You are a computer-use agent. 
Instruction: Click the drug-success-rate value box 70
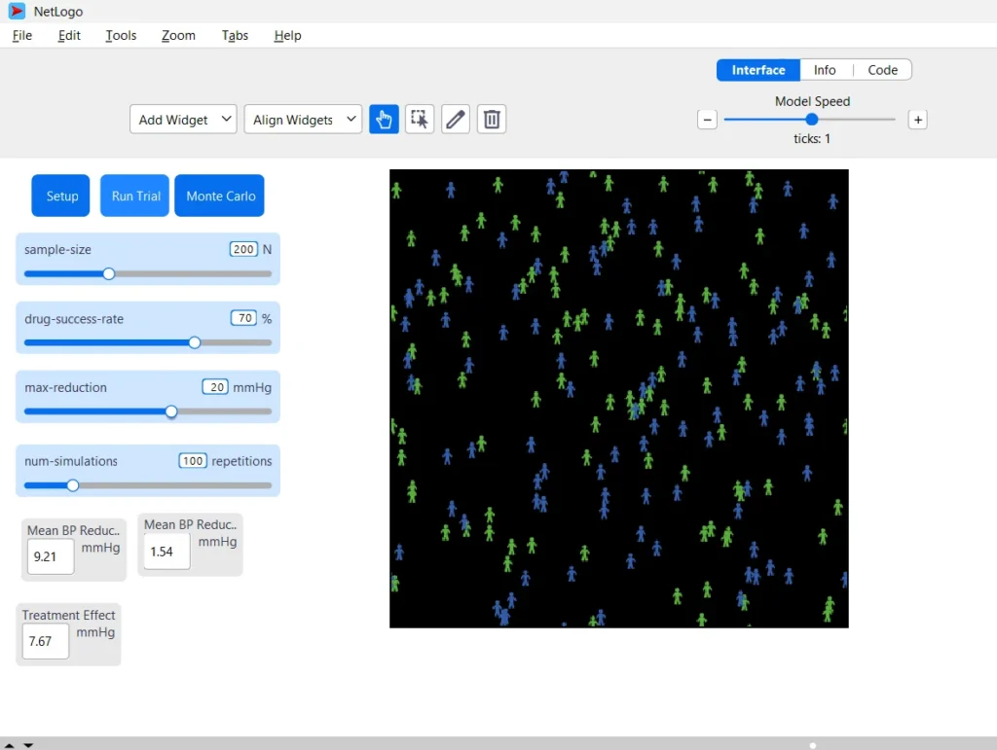click(244, 317)
